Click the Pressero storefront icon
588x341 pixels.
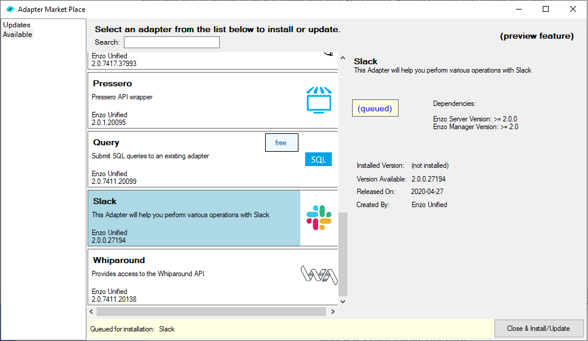point(319,100)
